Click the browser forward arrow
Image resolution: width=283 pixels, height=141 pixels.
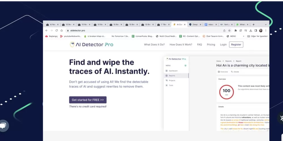[x=52, y=30]
